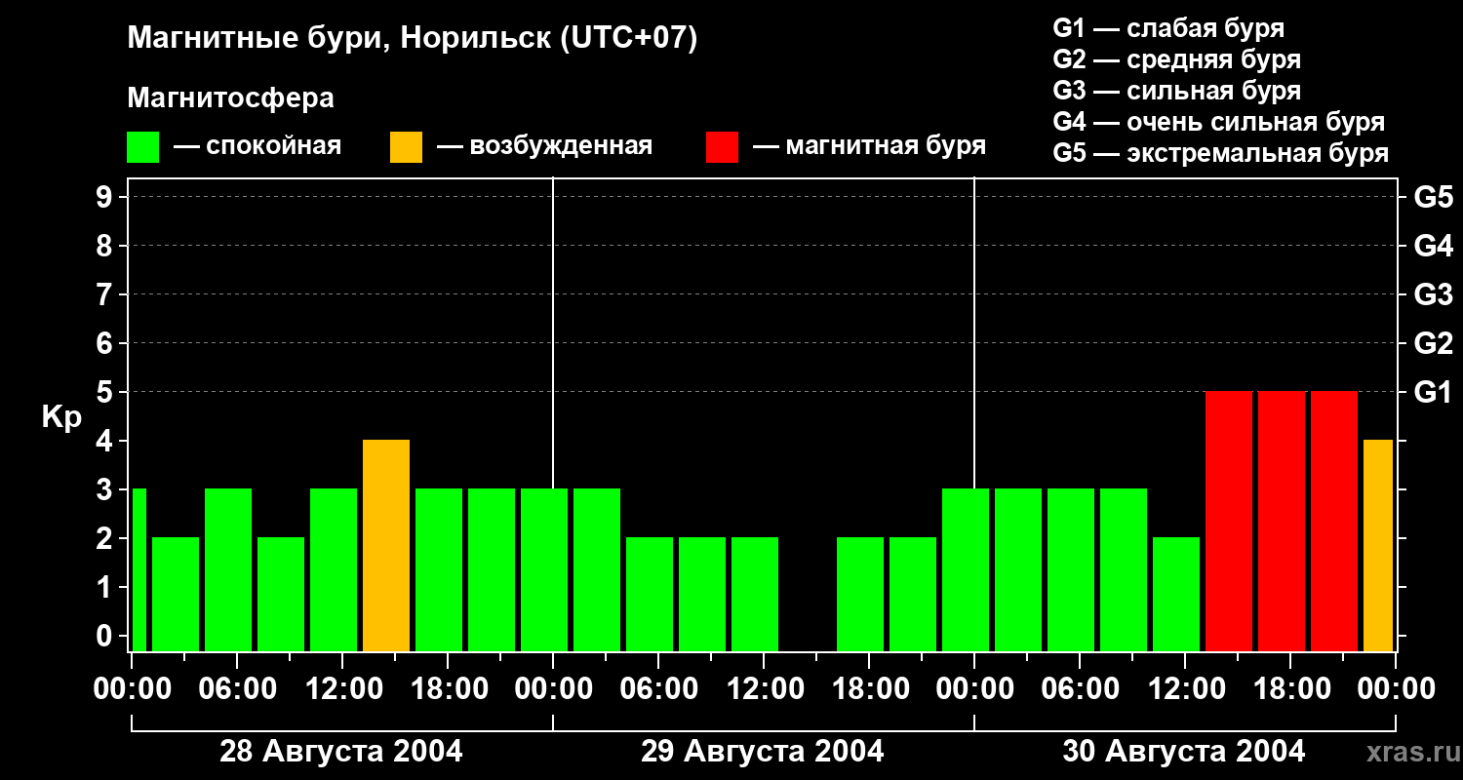Click the orange Kp 4 bar on 28 August
Screen dimensions: 1463x780
tap(386, 545)
